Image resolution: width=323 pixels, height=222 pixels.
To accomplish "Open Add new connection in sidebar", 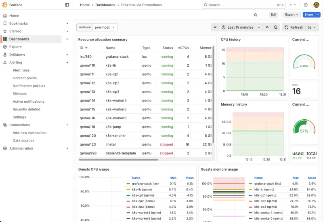I will [x=29, y=133].
